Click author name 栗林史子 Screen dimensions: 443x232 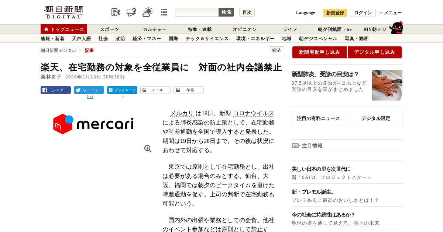point(51,77)
